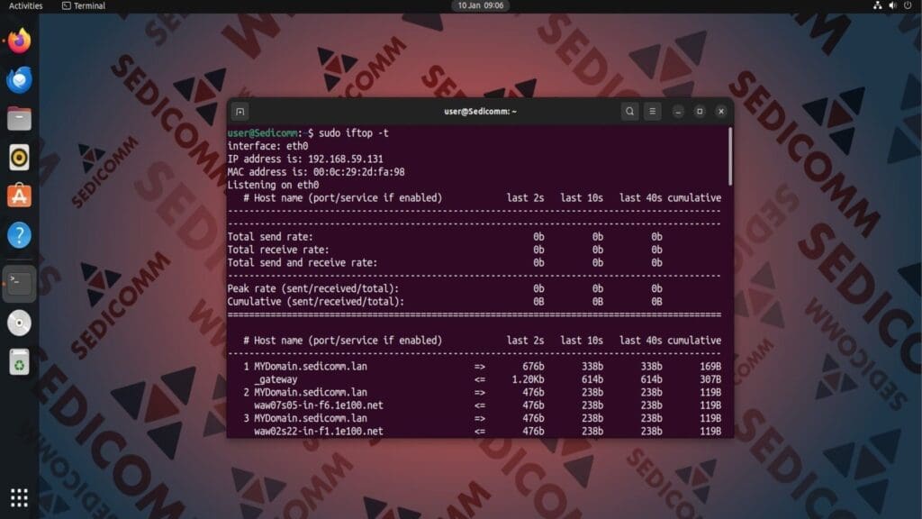Open the Trash from the dock

click(x=18, y=359)
